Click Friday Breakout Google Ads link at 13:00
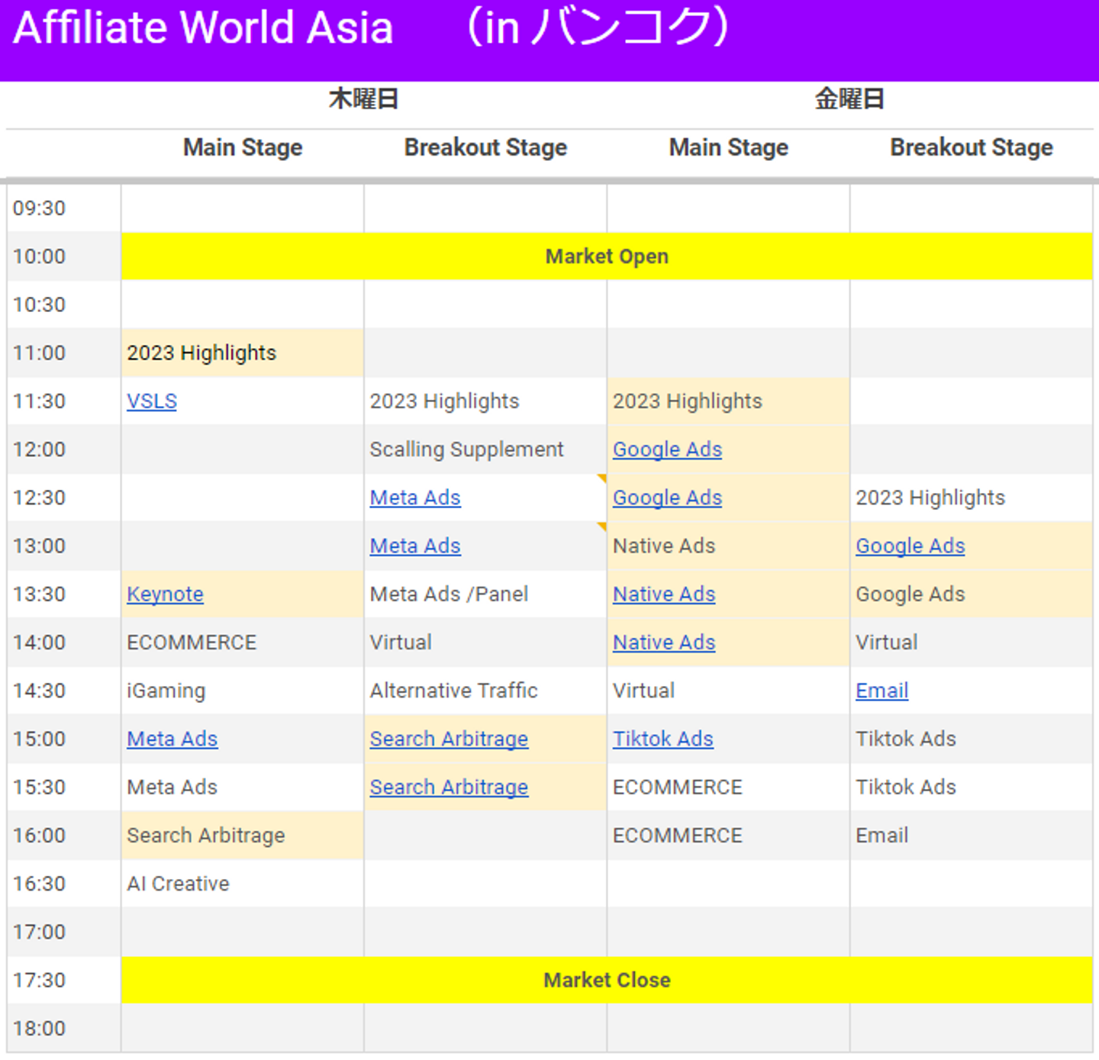 [910, 546]
